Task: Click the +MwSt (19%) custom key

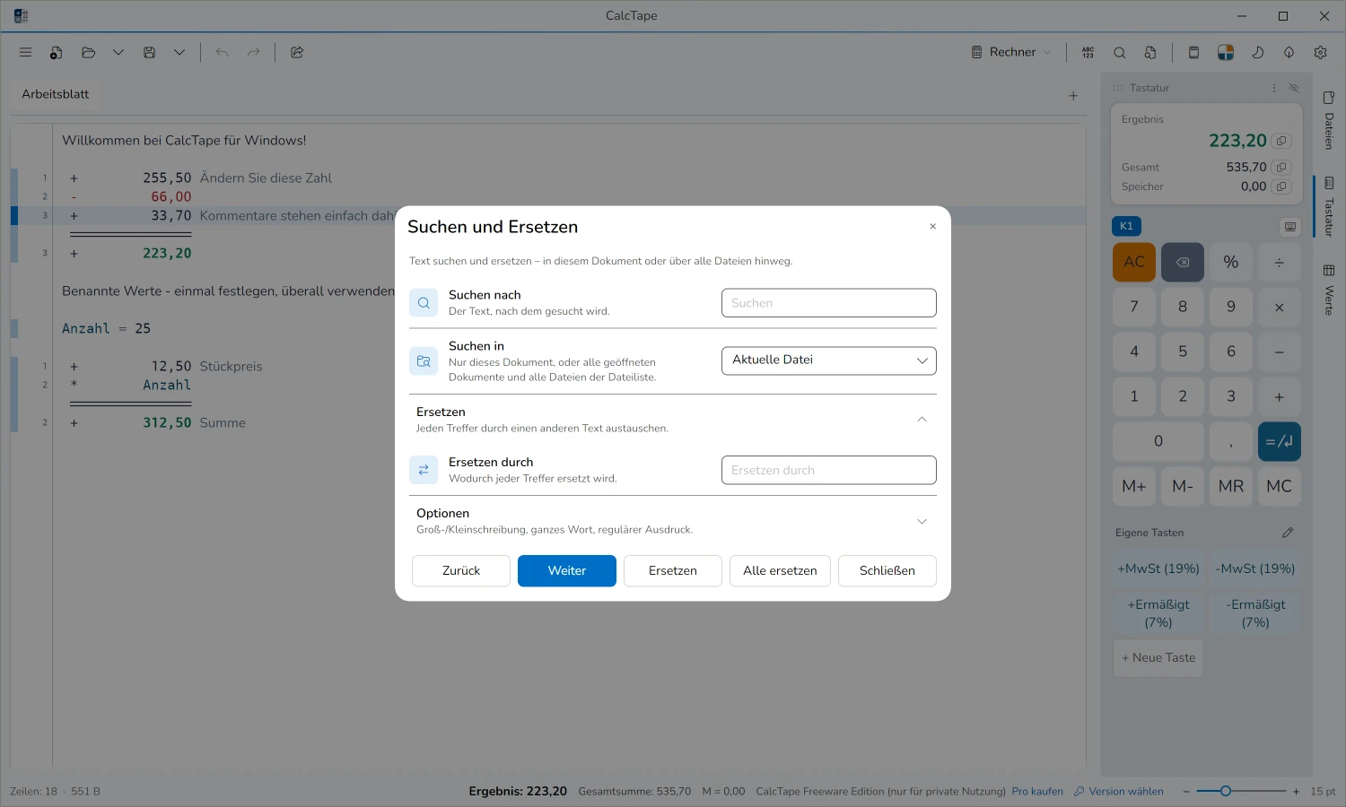Action: click(x=1158, y=568)
